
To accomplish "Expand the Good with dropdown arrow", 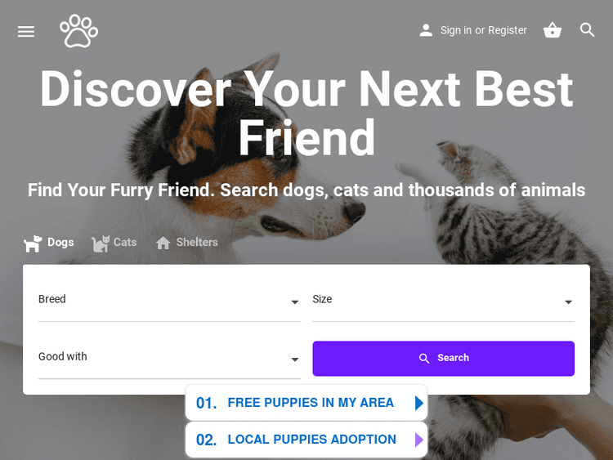I will coord(295,360).
